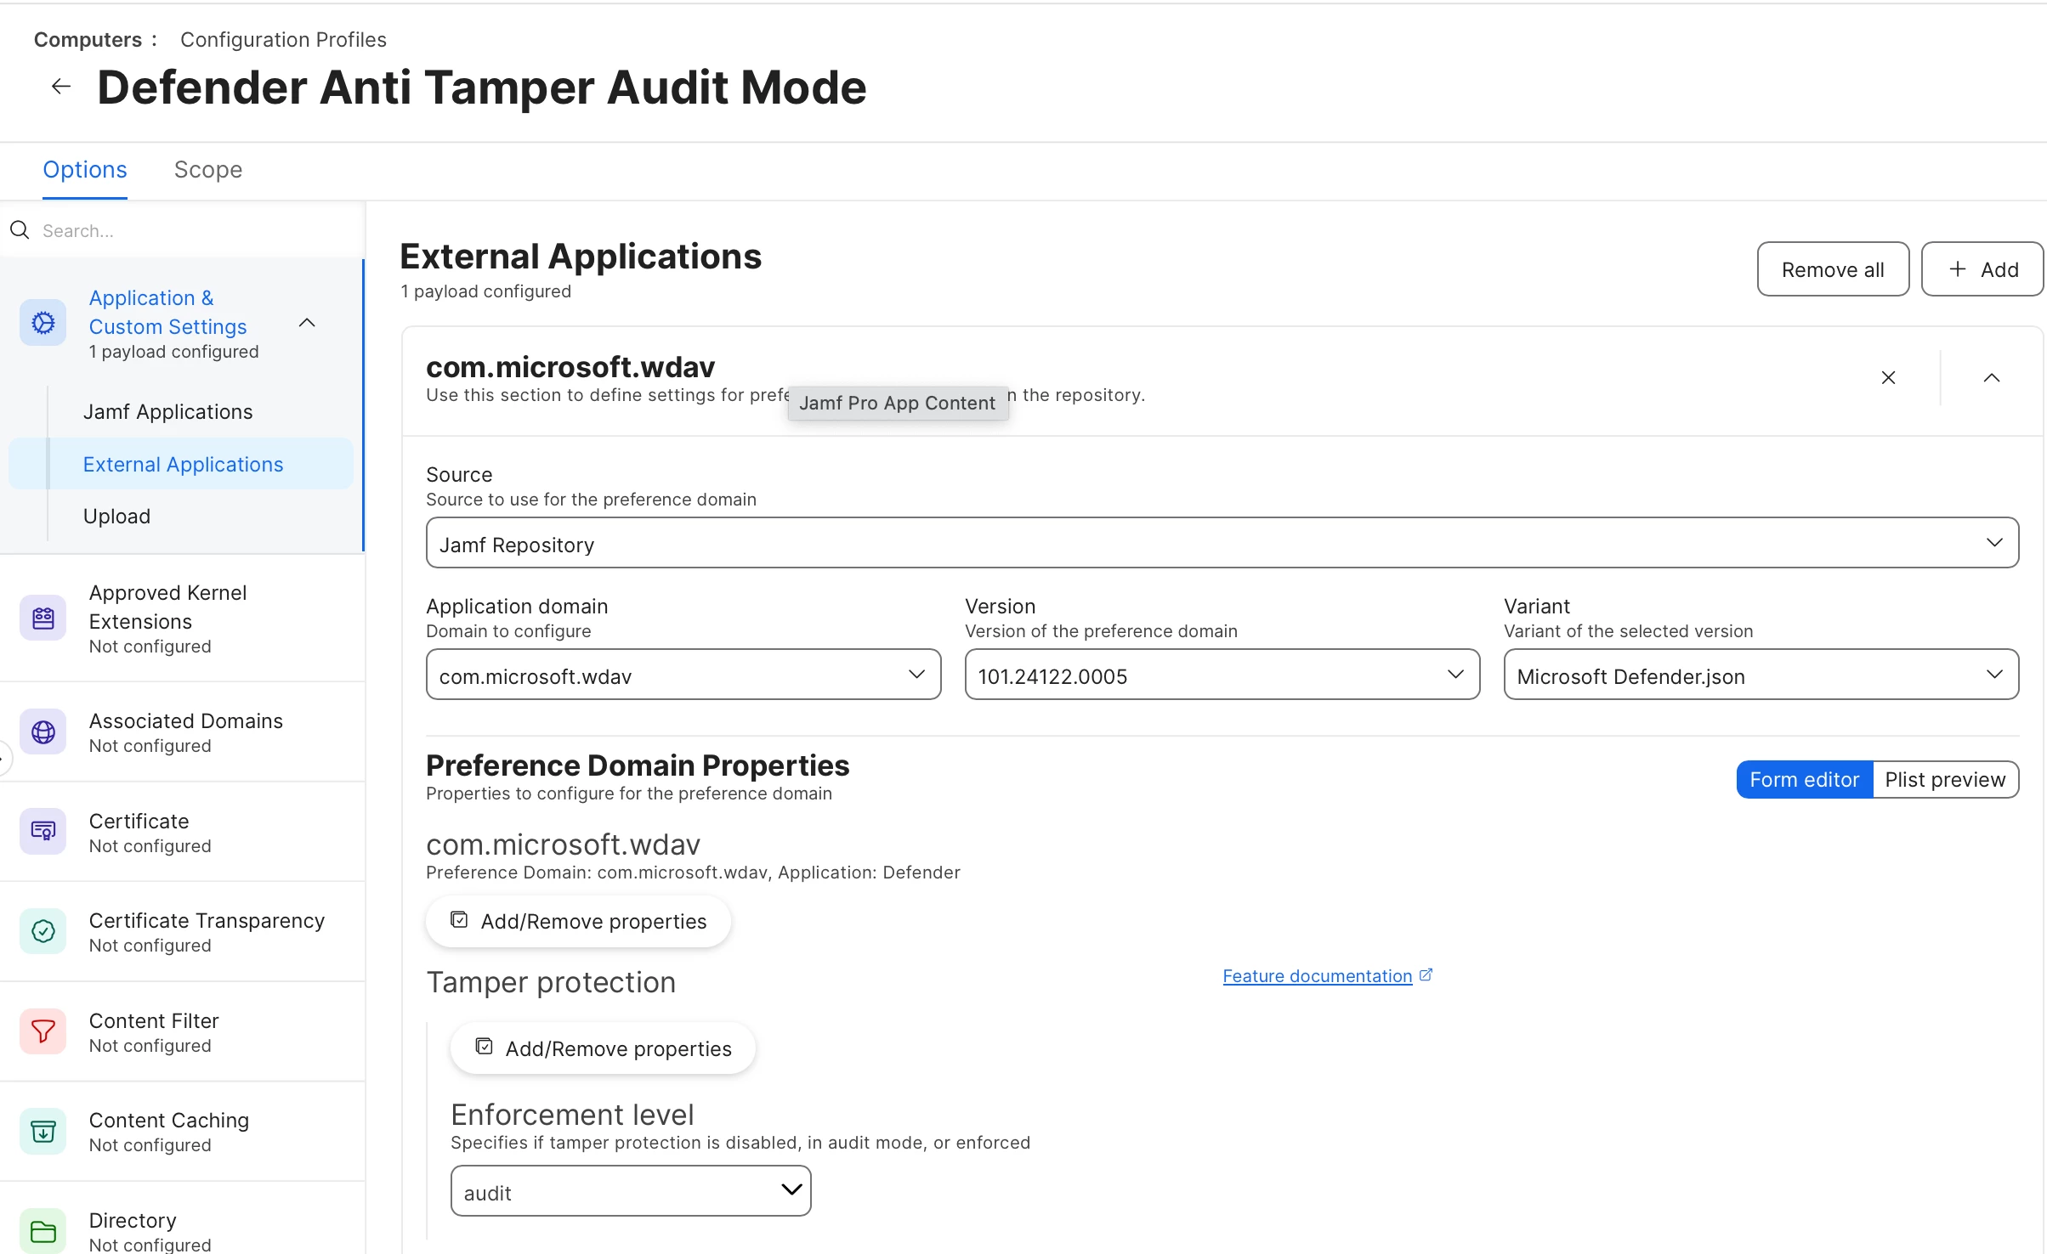The height and width of the screenshot is (1254, 2047).
Task: Select Jamf Applications in the sidebar
Action: click(168, 412)
